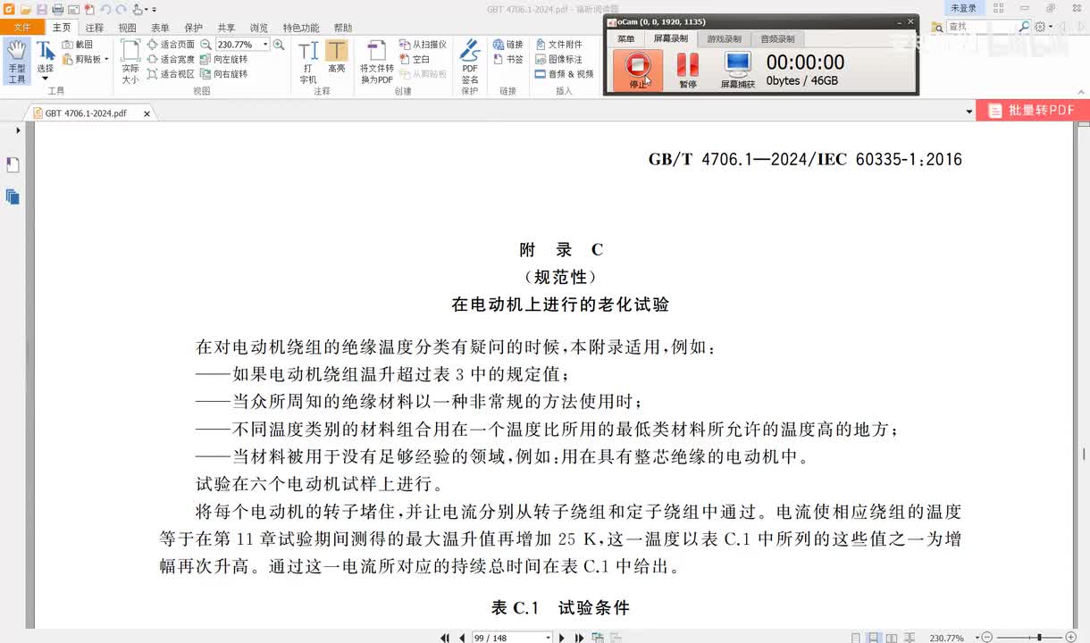The height and width of the screenshot is (643, 1090).
Task: Create PDF from scanner (从扫描仪)
Action: click(x=423, y=44)
